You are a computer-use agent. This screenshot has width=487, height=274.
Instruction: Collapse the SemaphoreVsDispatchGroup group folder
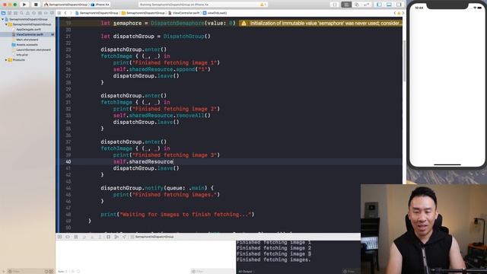pyautogui.click(x=6, y=24)
